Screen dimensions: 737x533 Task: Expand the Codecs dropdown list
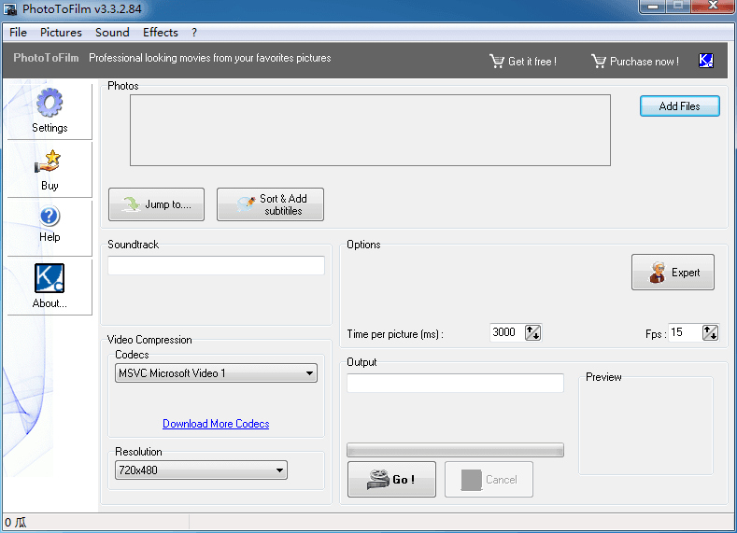310,373
